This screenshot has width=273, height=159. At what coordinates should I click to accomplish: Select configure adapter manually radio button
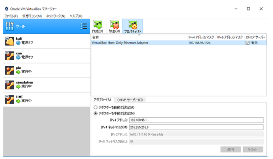(95, 114)
